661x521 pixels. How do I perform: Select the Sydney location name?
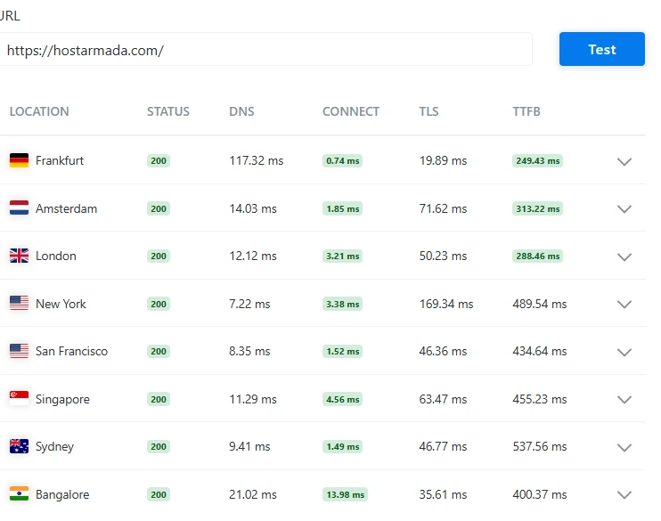(55, 446)
